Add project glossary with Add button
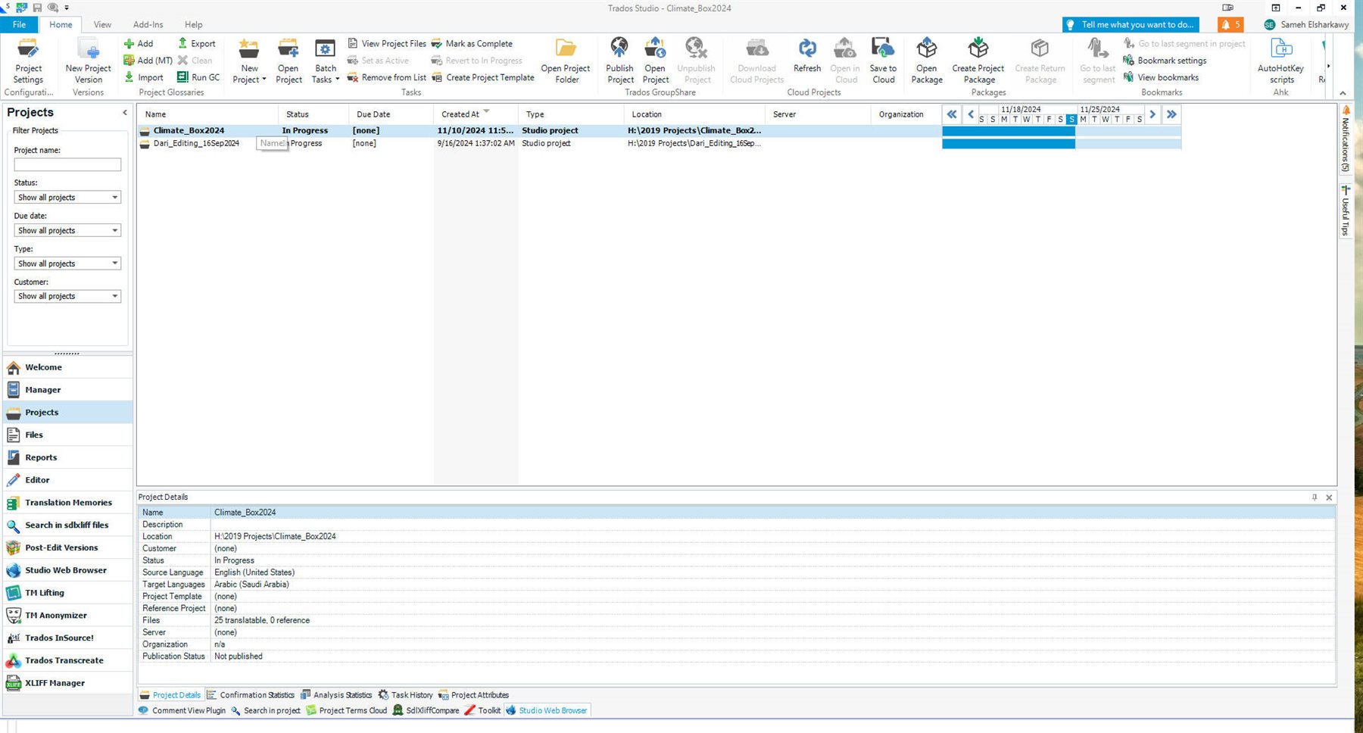Viewport: 1363px width, 733px height. [x=139, y=44]
